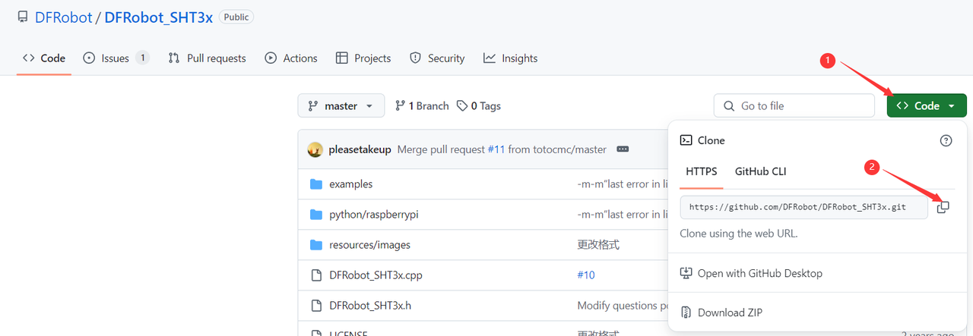This screenshot has width=973, height=336.
Task: Open the Issues tab
Action: pyautogui.click(x=116, y=58)
